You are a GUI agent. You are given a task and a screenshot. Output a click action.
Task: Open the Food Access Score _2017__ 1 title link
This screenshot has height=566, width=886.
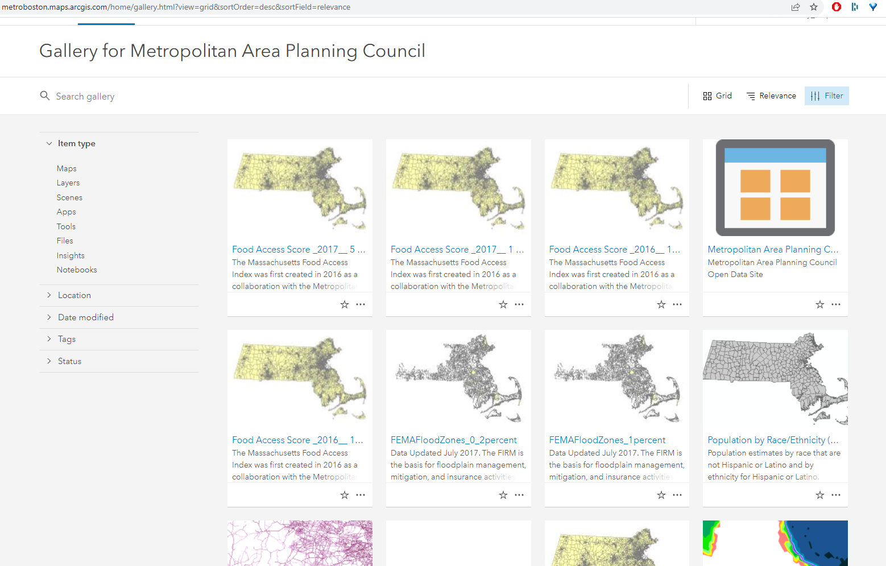pyautogui.click(x=457, y=249)
